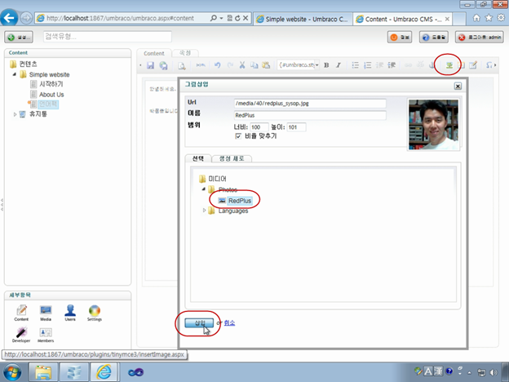The height and width of the screenshot is (382, 509).
Task: Toggle the keep aspect ratio checkbox
Action: [x=238, y=136]
